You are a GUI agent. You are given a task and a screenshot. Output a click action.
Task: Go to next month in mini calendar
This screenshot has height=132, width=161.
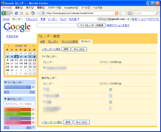(33, 46)
